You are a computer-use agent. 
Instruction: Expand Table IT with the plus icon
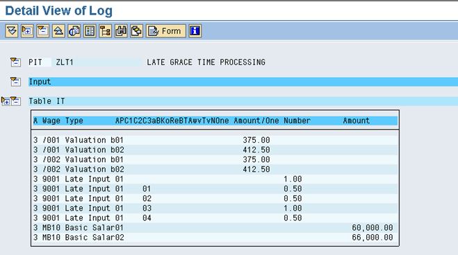[x=6, y=101]
